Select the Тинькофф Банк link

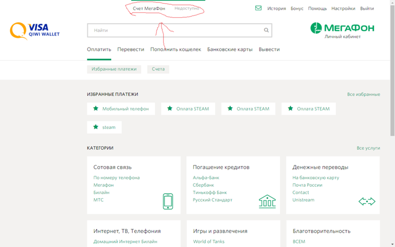click(x=209, y=192)
